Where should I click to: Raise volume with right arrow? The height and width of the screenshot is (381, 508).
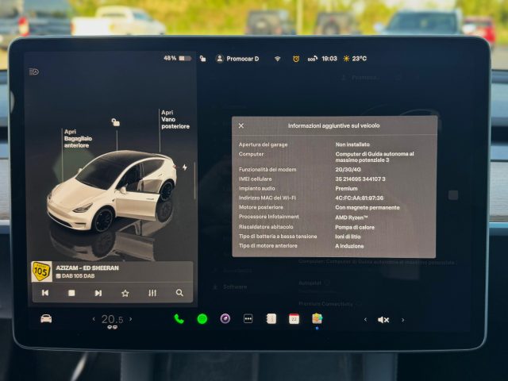[x=402, y=320]
